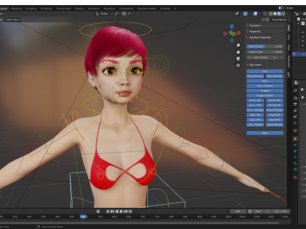Switch to the UV Editing workspace tab
The width and height of the screenshot is (306, 229).
46,9
